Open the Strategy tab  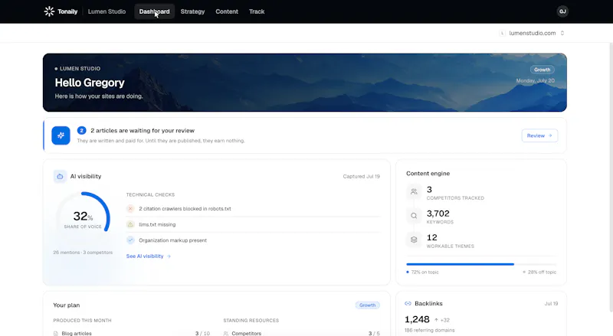point(193,11)
